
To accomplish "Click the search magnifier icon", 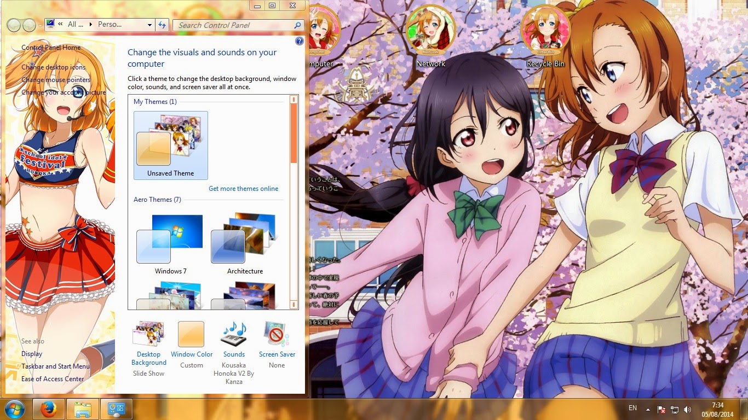I will click(297, 25).
